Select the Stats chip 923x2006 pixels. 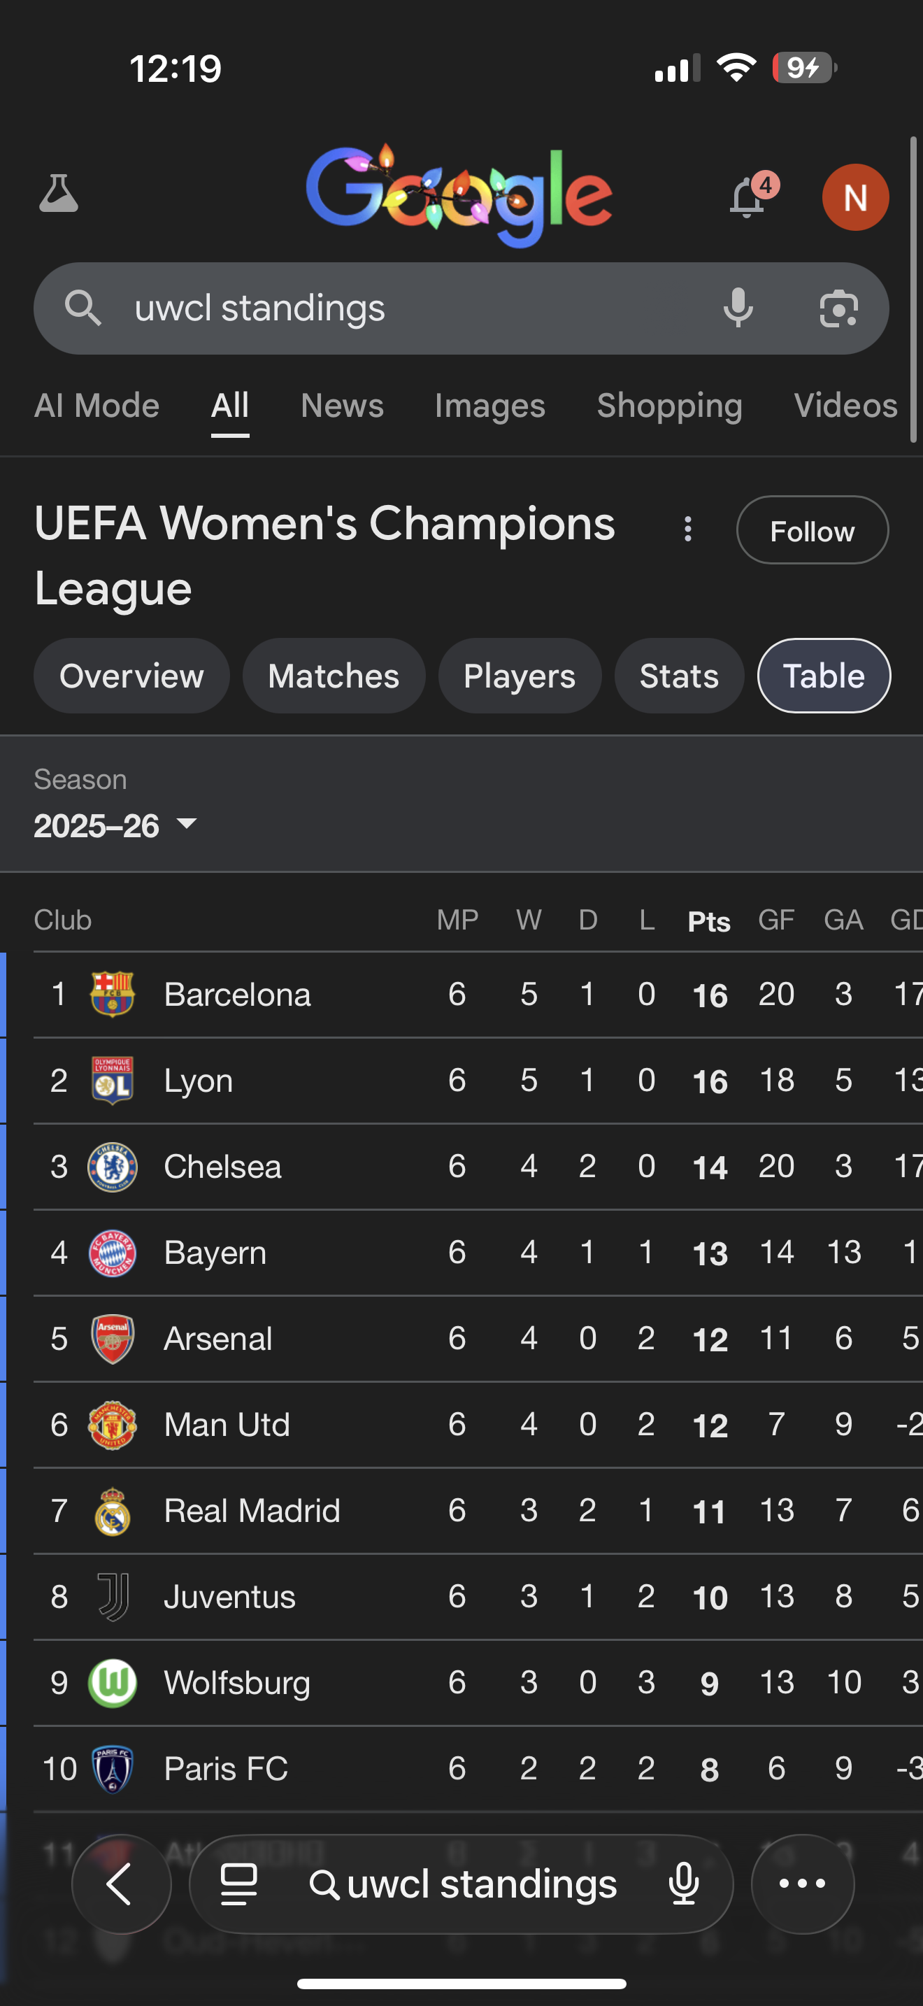point(679,676)
